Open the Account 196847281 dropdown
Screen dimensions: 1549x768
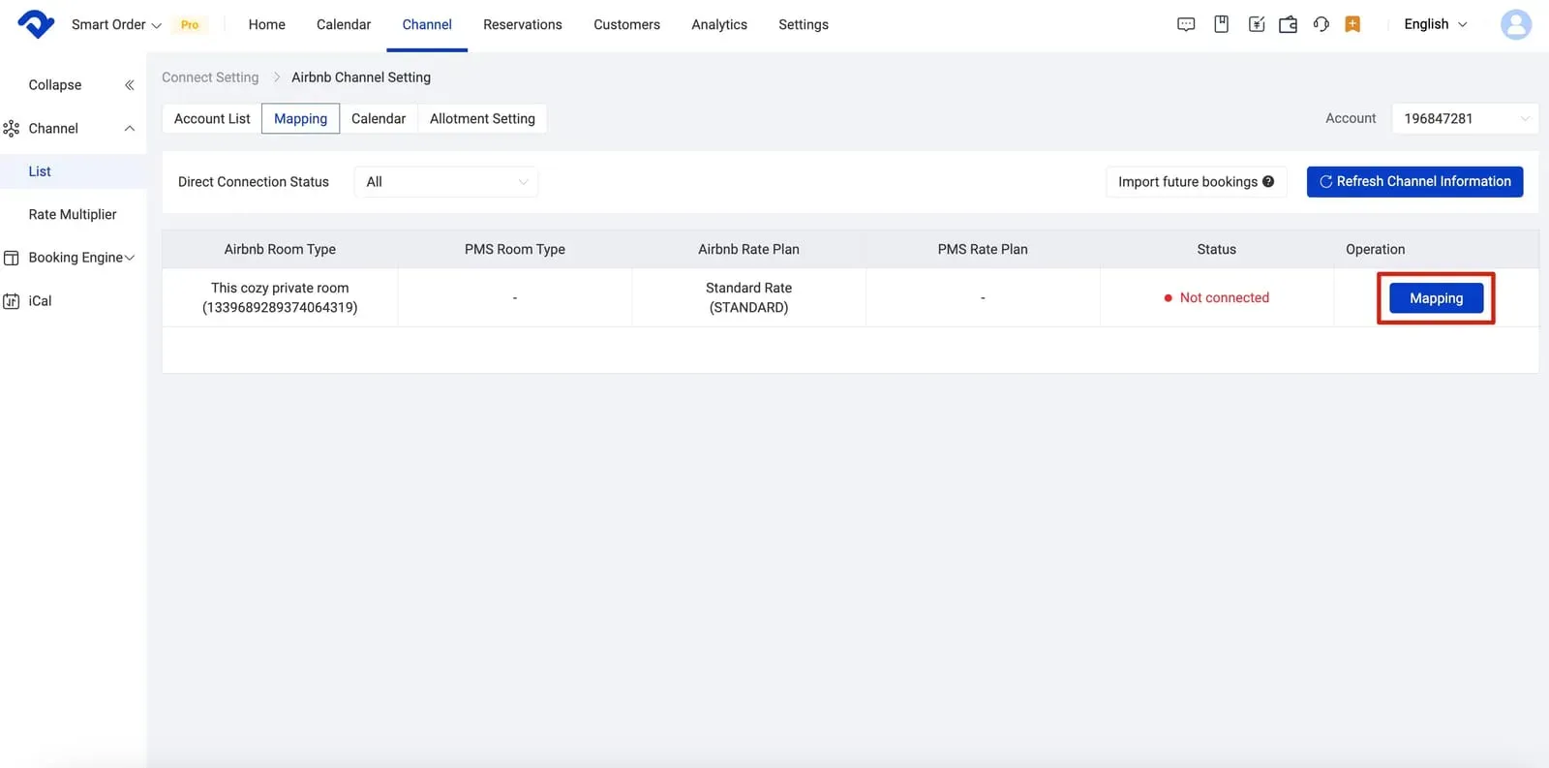pyautogui.click(x=1465, y=118)
